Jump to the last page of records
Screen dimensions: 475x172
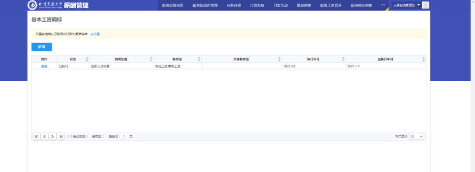(61, 136)
